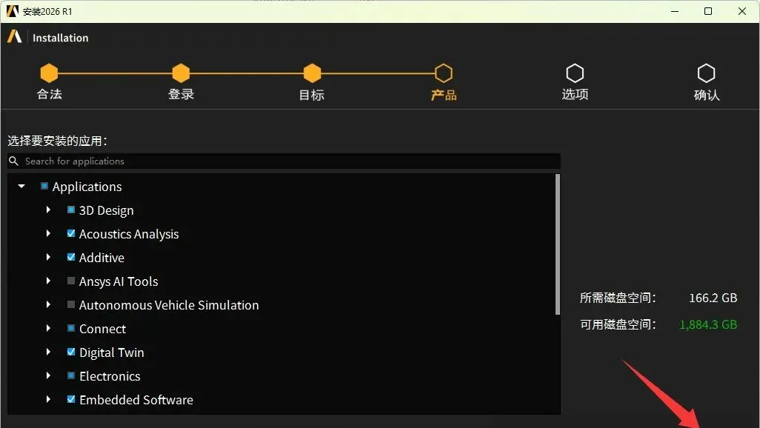This screenshot has width=760, height=428.
Task: Uncheck the Acoustics Analysis checkbox
Action: (71, 234)
